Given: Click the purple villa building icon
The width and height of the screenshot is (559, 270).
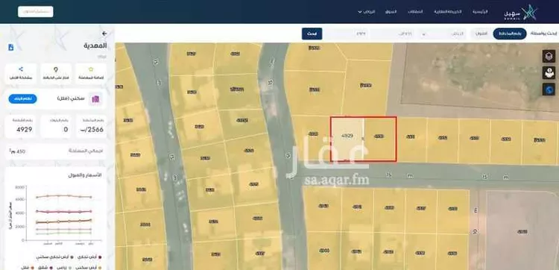Looking at the screenshot, I should coord(95,99).
